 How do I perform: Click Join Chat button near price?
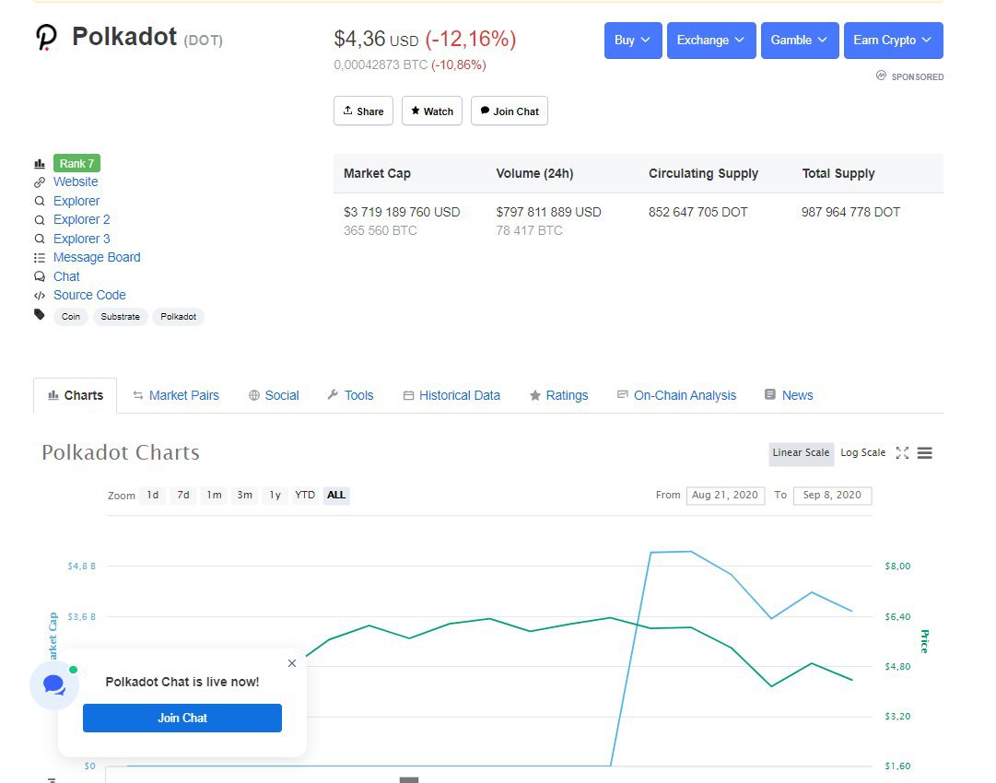pyautogui.click(x=510, y=111)
